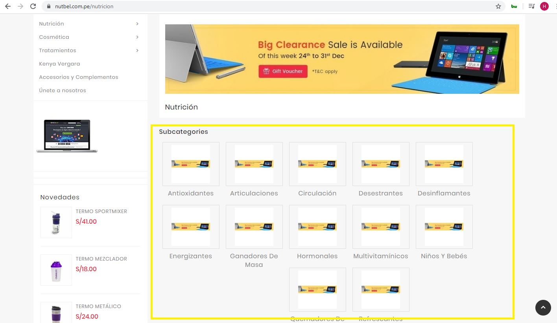Open the Cosmética sidebar category
The height and width of the screenshot is (323, 557).
[x=54, y=37]
